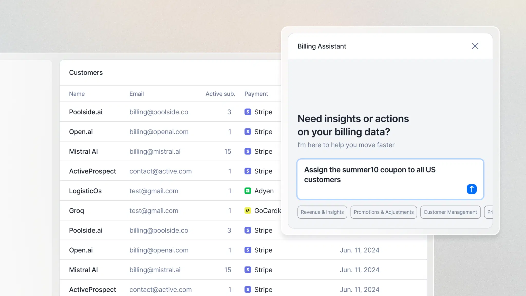Sort by the Active sub. column header
This screenshot has width=526, height=296.
pyautogui.click(x=220, y=94)
